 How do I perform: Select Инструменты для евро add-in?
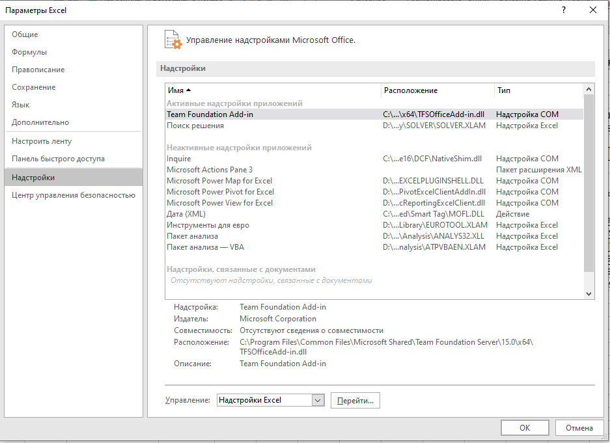click(374, 225)
